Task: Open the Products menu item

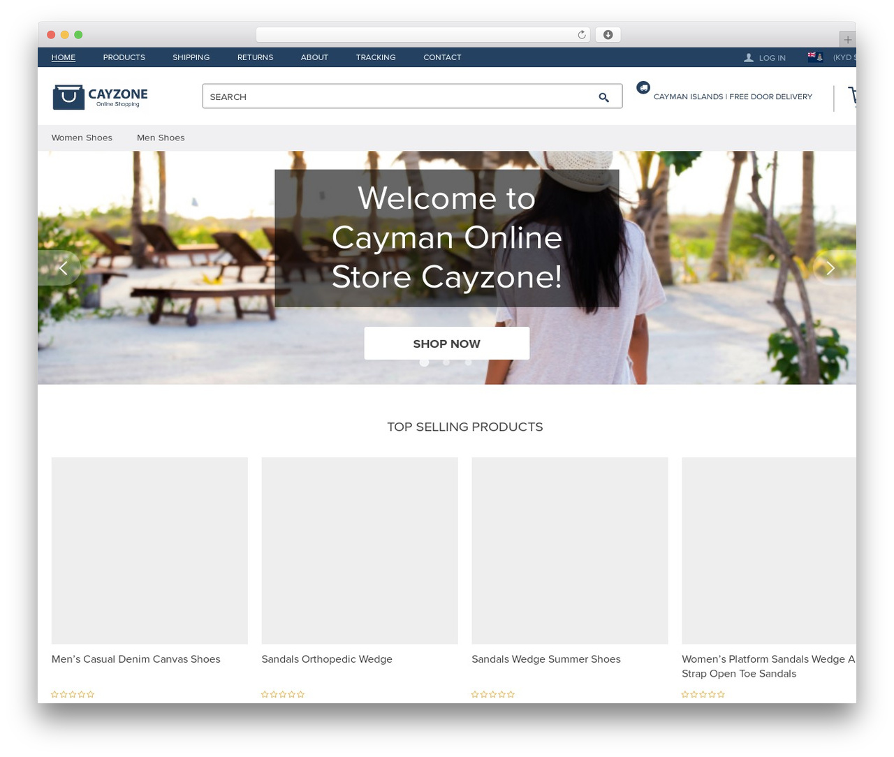Action: click(x=124, y=57)
